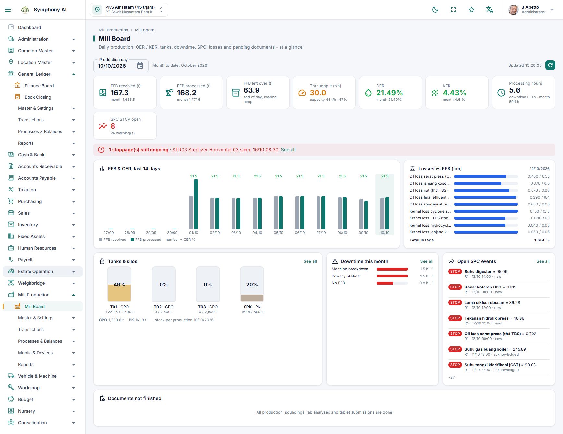Click the Throughput gauge icon
The height and width of the screenshot is (434, 563).
(302, 93)
